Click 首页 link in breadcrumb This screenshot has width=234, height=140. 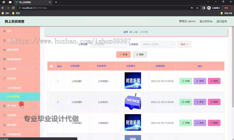click(x=126, y=32)
